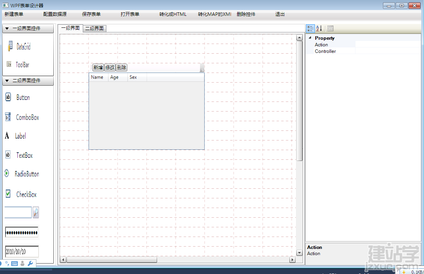Click the wrench icon in bottom-left tray

coord(30,264)
